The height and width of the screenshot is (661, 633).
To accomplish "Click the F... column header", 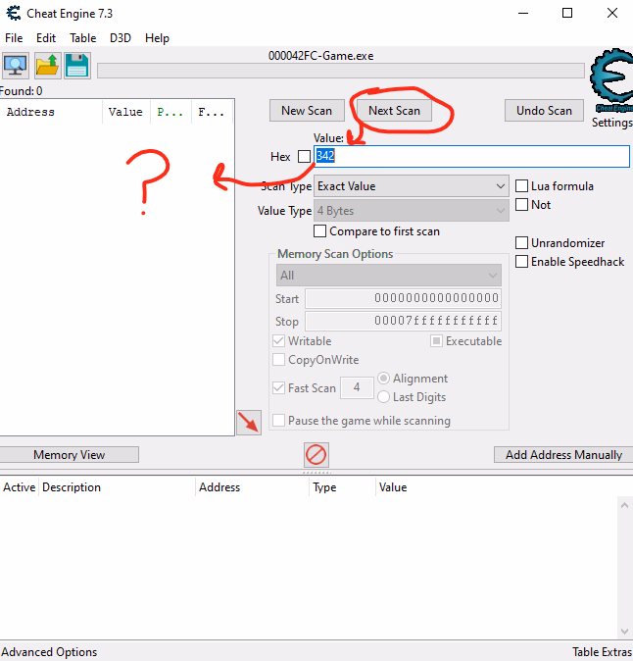I will click(212, 112).
